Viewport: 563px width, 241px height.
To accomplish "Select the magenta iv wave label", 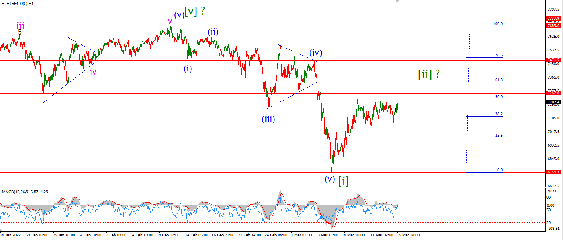I will click(93, 72).
